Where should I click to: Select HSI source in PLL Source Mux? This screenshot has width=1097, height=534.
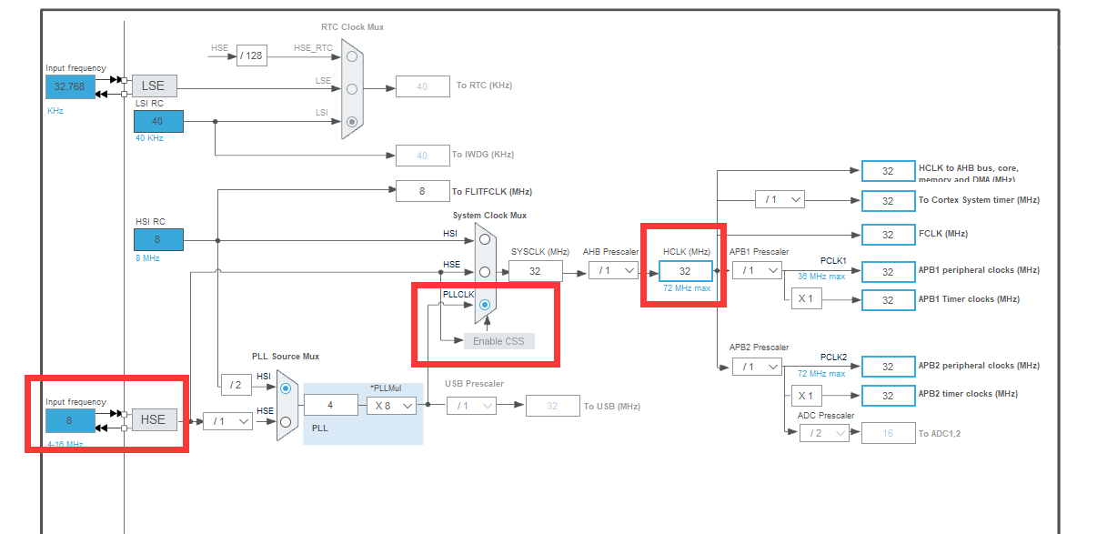tap(286, 388)
